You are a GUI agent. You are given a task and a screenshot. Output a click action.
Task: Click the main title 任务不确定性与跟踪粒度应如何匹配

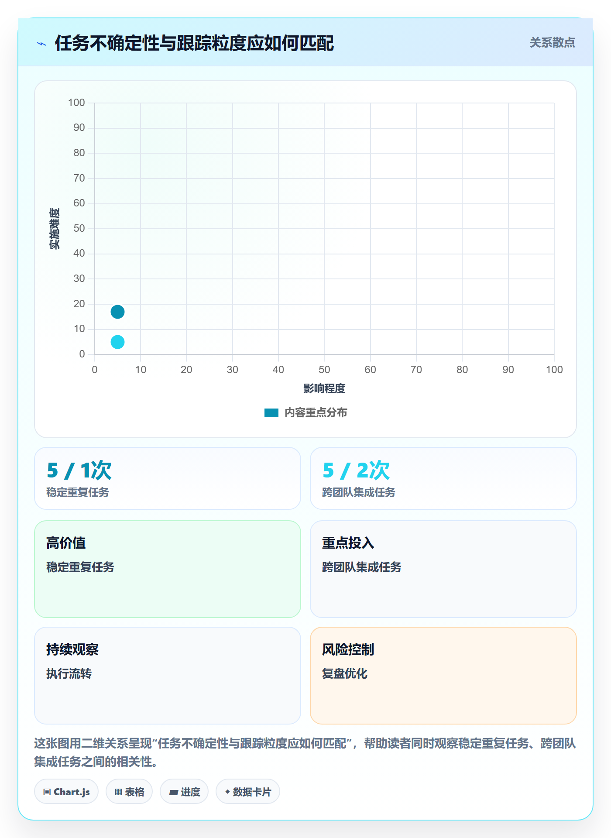(194, 43)
